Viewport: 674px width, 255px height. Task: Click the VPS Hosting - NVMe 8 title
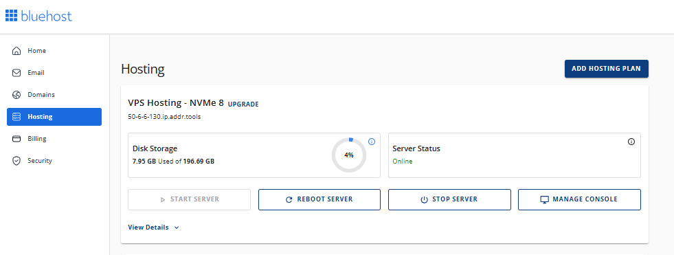[x=176, y=103]
